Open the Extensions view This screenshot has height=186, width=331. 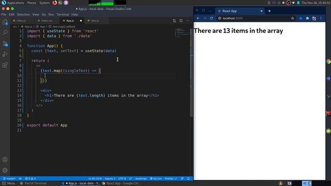[5, 65]
